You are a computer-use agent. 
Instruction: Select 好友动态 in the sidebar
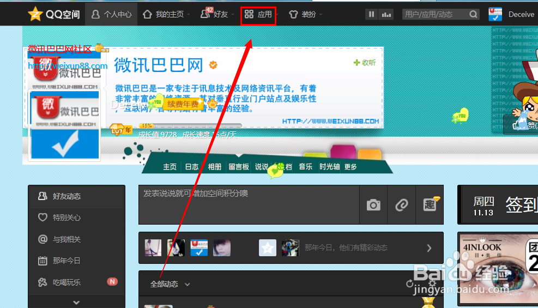pyautogui.click(x=76, y=196)
